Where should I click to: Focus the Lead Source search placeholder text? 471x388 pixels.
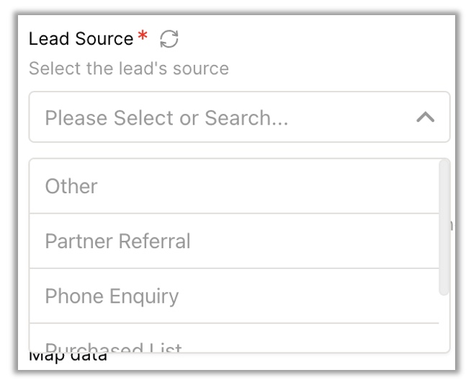pos(166,117)
